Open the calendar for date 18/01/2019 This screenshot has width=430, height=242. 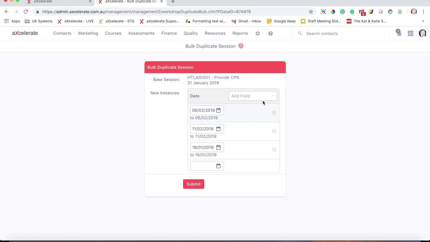(218, 147)
